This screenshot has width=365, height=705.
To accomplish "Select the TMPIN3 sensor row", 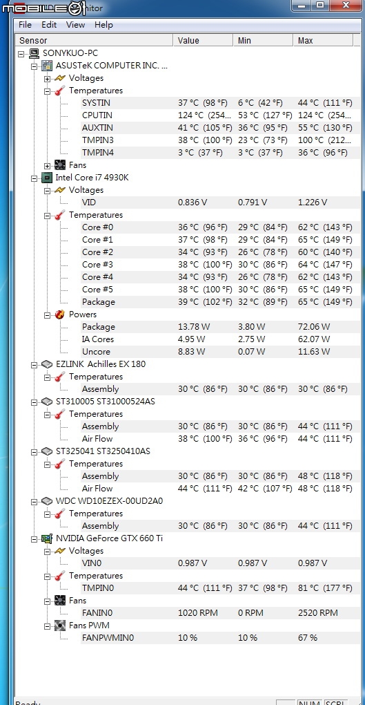I will pyautogui.click(x=220, y=140).
